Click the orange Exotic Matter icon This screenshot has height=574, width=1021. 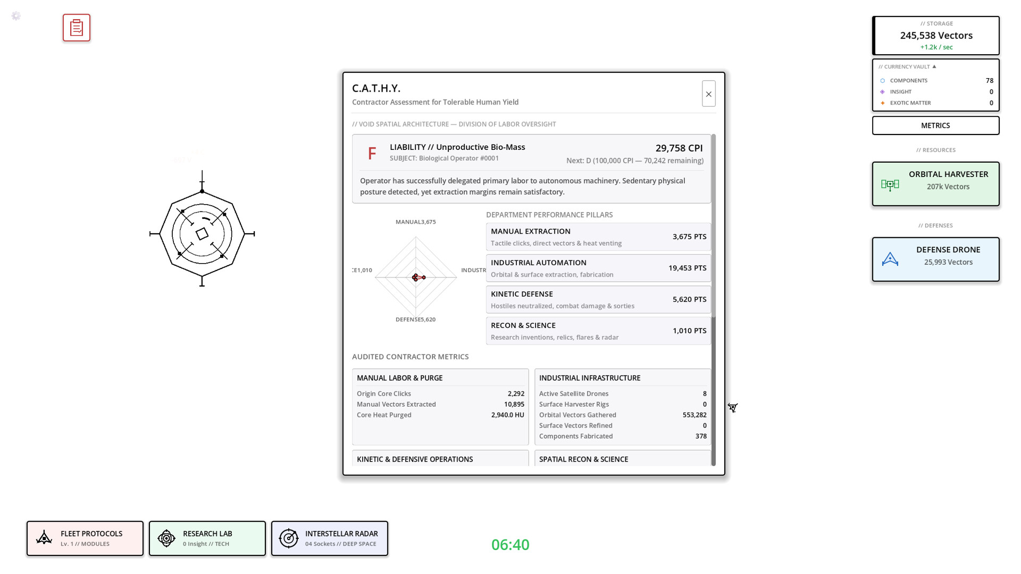pos(883,103)
